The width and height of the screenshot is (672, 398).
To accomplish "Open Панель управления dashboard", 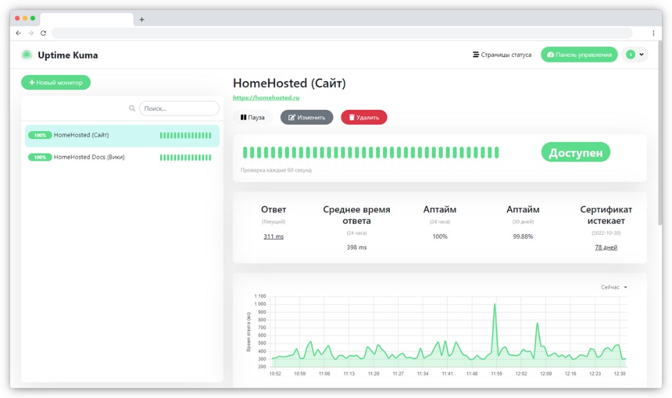I will pyautogui.click(x=579, y=55).
